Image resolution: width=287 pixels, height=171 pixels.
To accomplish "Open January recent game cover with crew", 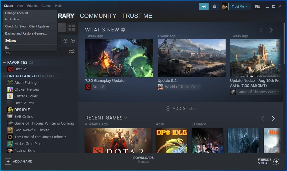I will (207, 141).
